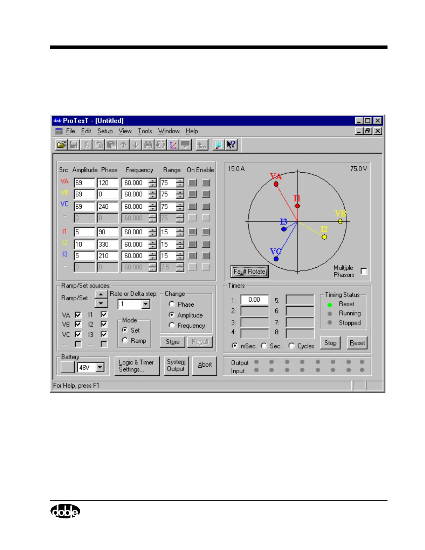Screen dimensions: 425x550
Task: Uncheck the I1 ramp source checkbox
Action: (x=104, y=315)
